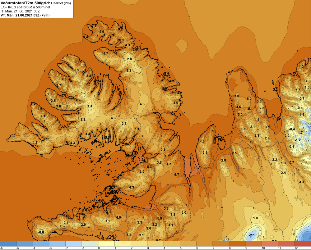Click the "4.9" temperature value
This screenshot has width=311, height=250.
tap(118, 217)
